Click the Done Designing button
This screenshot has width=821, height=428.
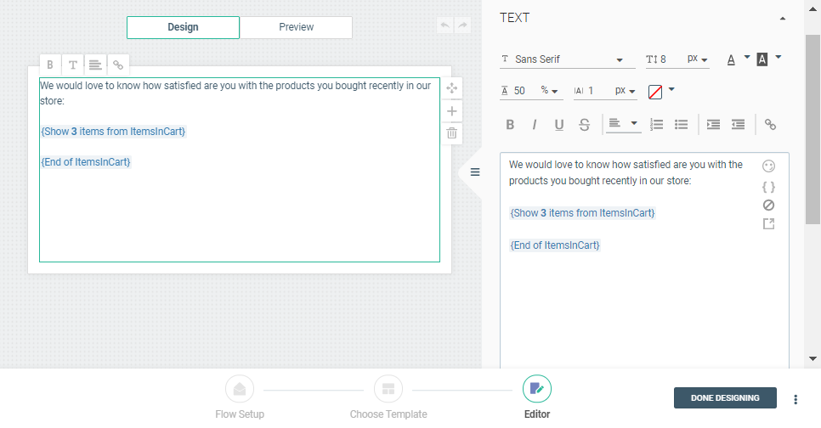pos(724,398)
